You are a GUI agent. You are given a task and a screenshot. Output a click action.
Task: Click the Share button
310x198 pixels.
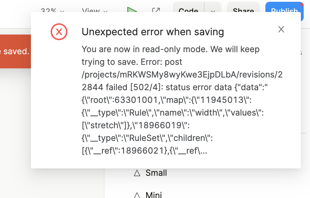point(243,11)
